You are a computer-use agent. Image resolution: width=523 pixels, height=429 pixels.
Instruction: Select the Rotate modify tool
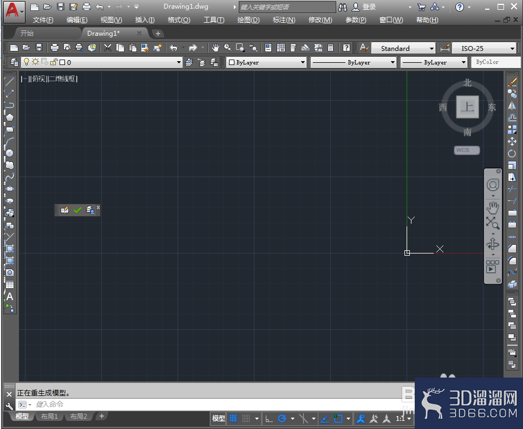point(512,153)
